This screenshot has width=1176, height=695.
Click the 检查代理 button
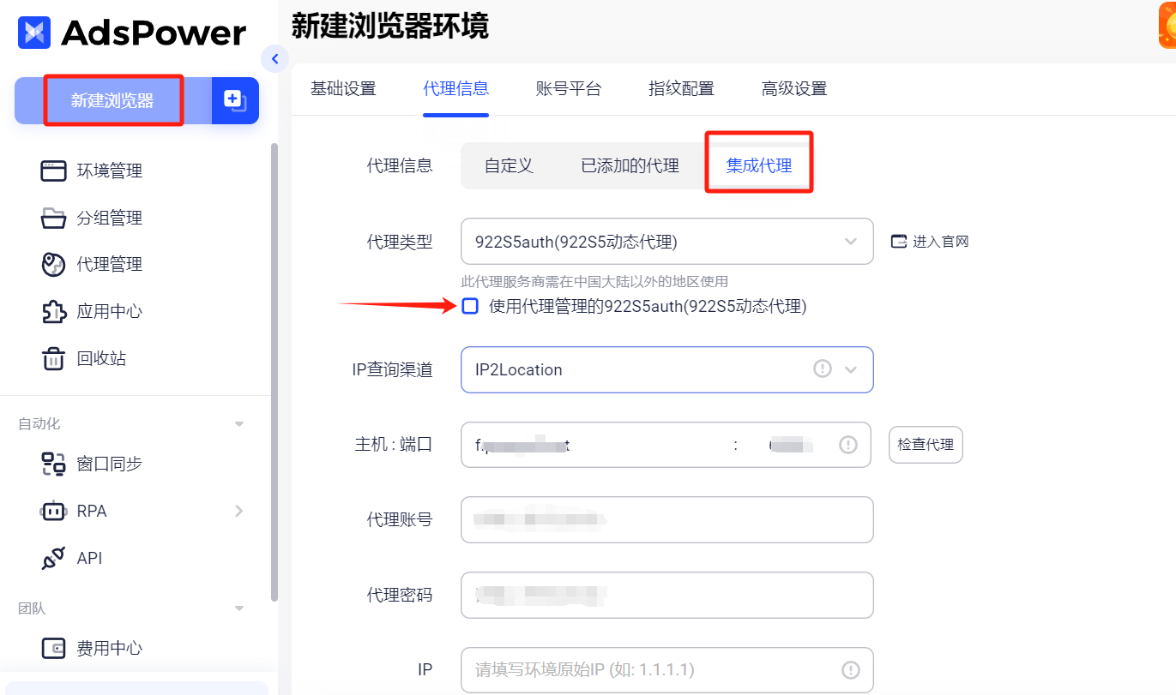pos(926,444)
